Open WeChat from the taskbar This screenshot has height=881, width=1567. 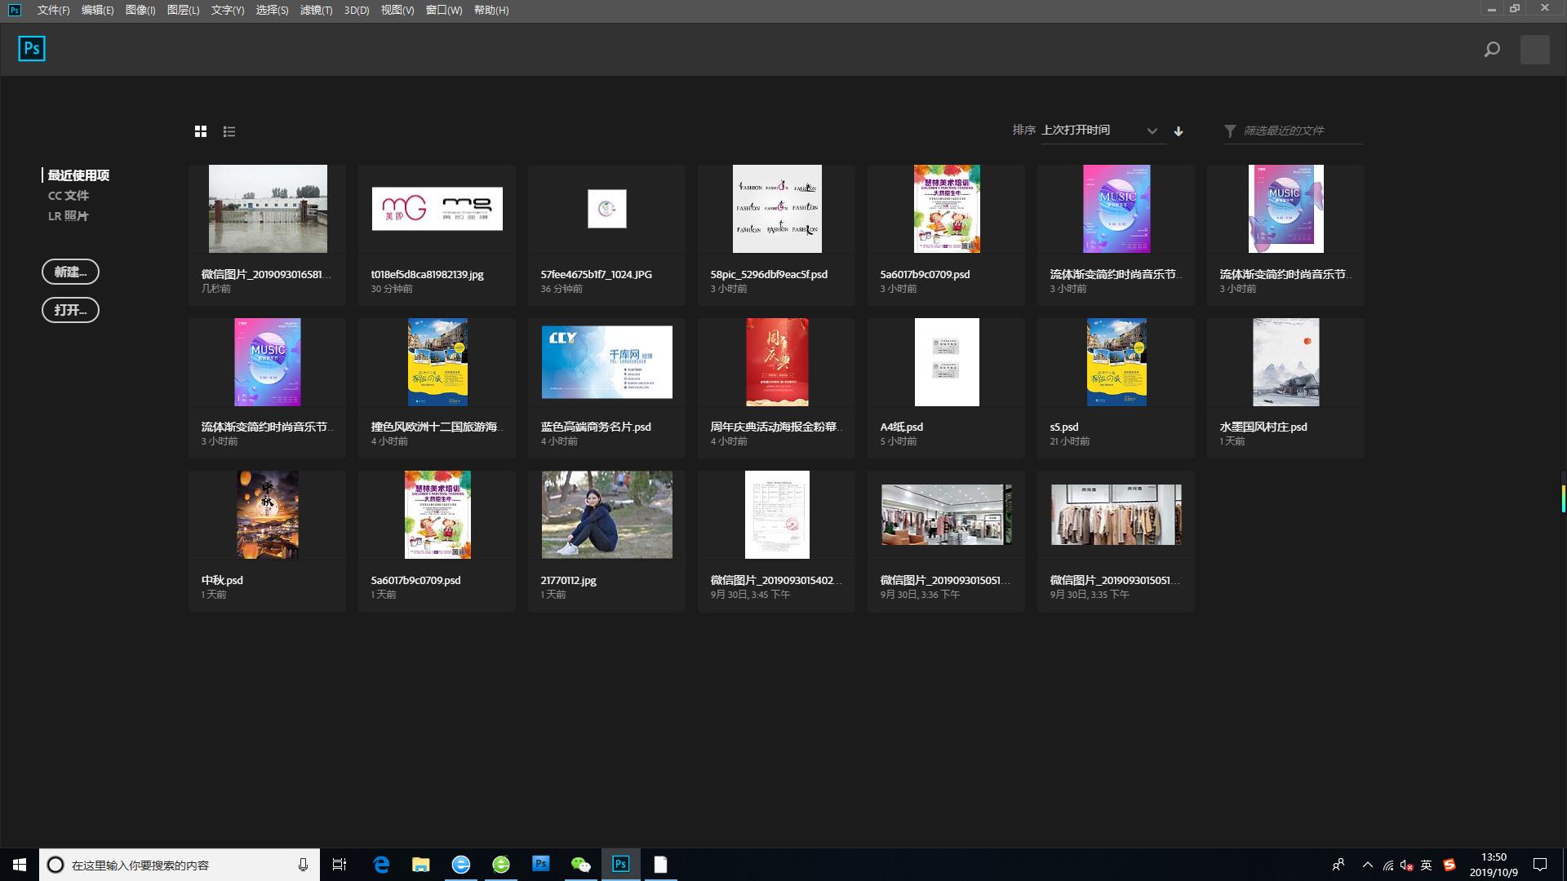[x=580, y=865]
